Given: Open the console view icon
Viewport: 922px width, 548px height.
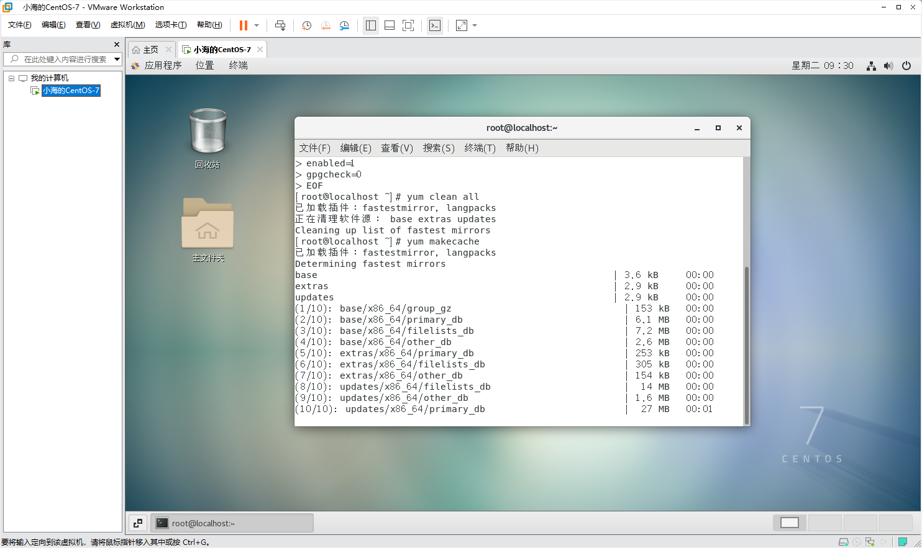Looking at the screenshot, I should tap(435, 25).
